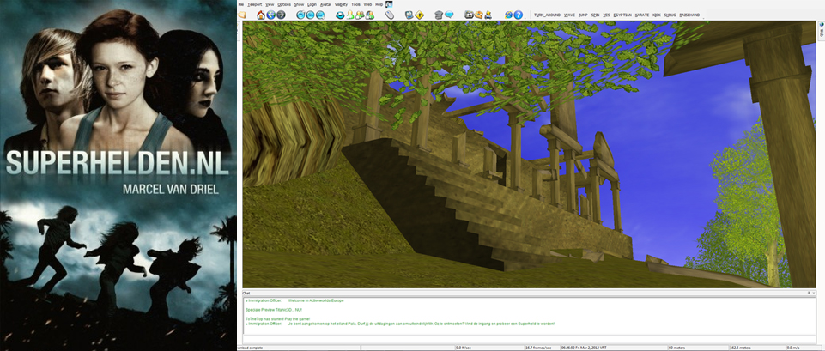Click the yellow road sign icon

coord(419,15)
